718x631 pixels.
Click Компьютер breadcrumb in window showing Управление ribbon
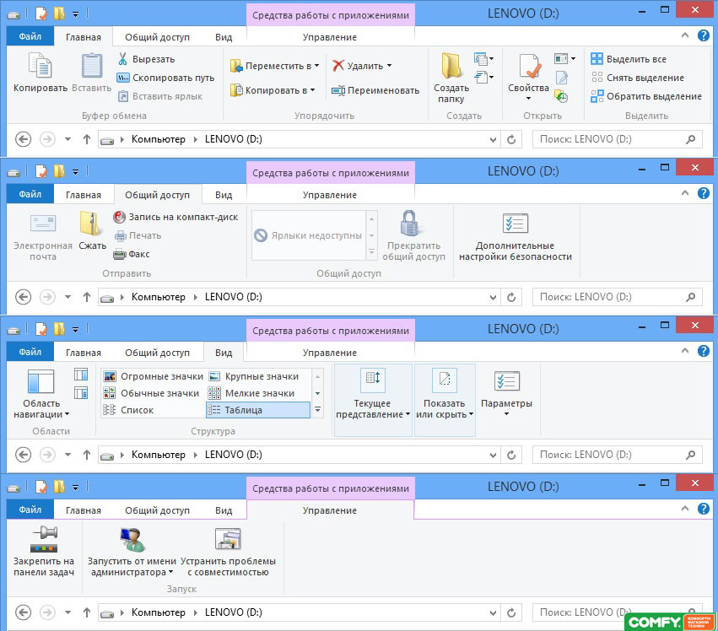pos(159,612)
